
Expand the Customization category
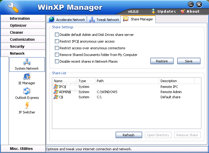[23, 39]
